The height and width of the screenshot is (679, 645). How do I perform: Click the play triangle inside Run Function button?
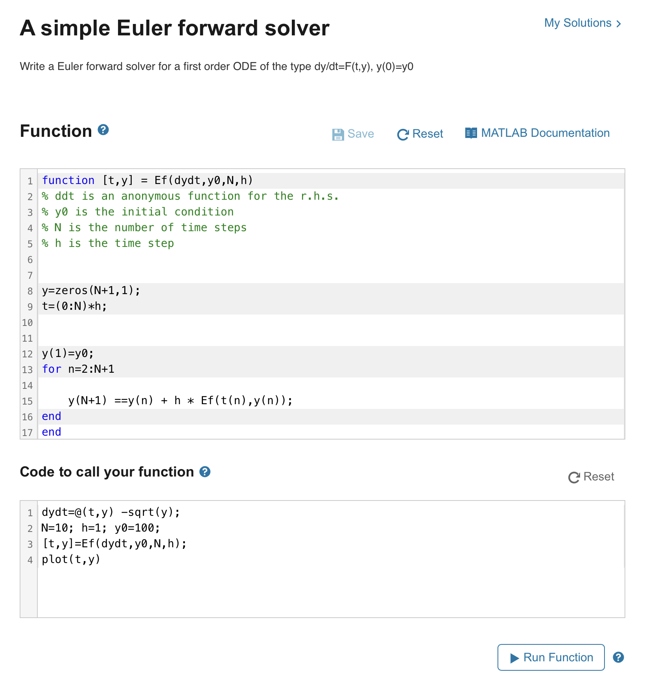point(515,657)
